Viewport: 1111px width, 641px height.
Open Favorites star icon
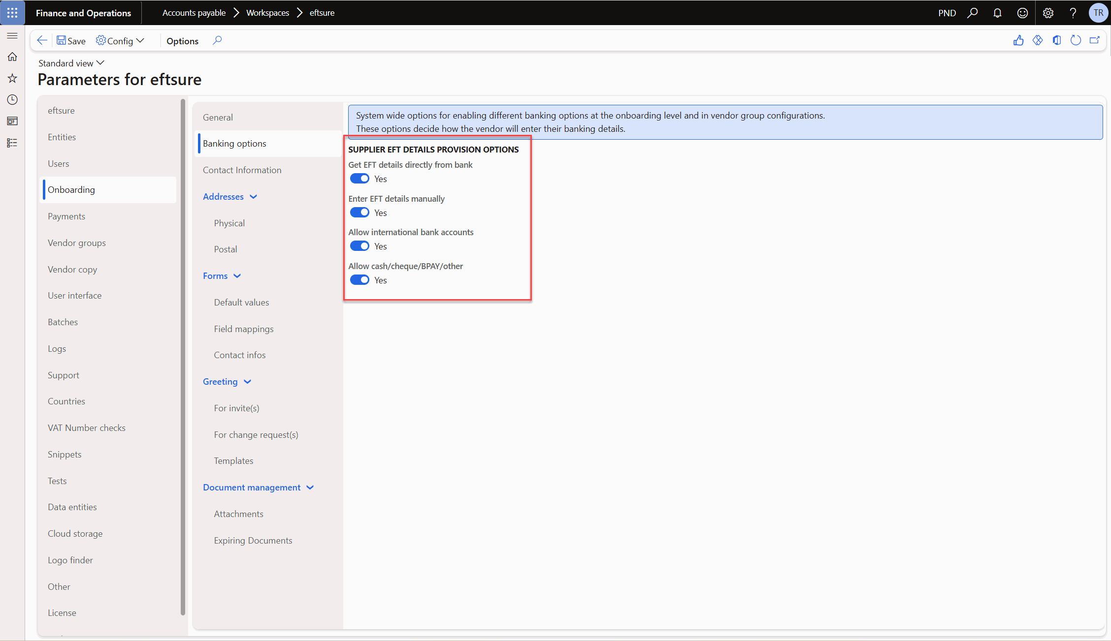click(x=12, y=78)
